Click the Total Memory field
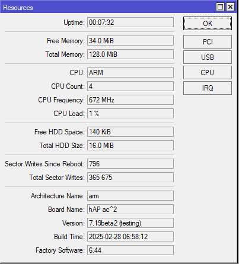The width and height of the screenshot is (239, 264). (x=130, y=54)
